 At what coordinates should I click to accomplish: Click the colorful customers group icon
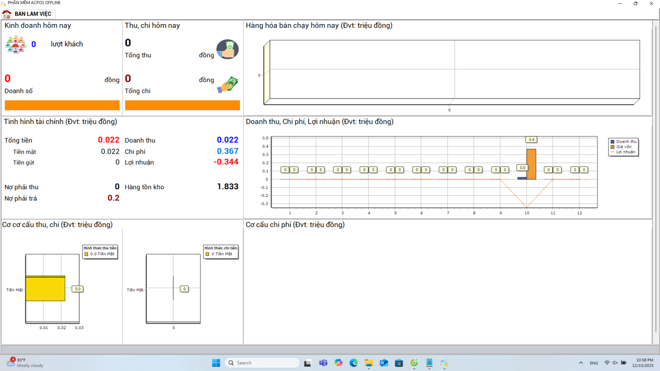[15, 44]
